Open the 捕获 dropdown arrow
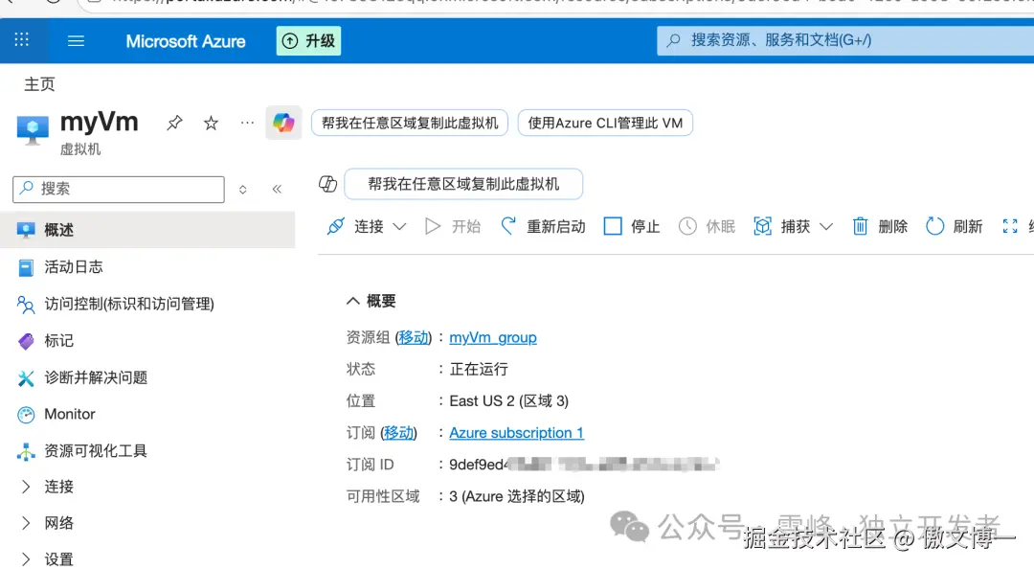The width and height of the screenshot is (1034, 569). [826, 226]
